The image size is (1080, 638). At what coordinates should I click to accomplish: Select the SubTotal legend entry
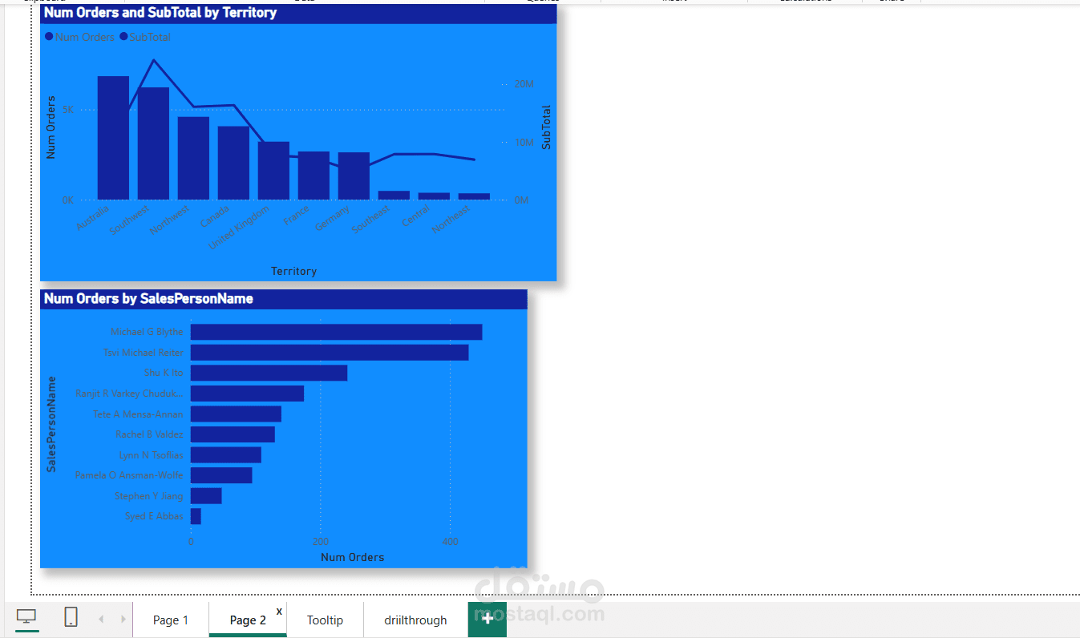pos(145,37)
